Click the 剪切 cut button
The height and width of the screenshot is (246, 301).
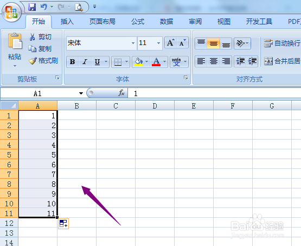40,37
